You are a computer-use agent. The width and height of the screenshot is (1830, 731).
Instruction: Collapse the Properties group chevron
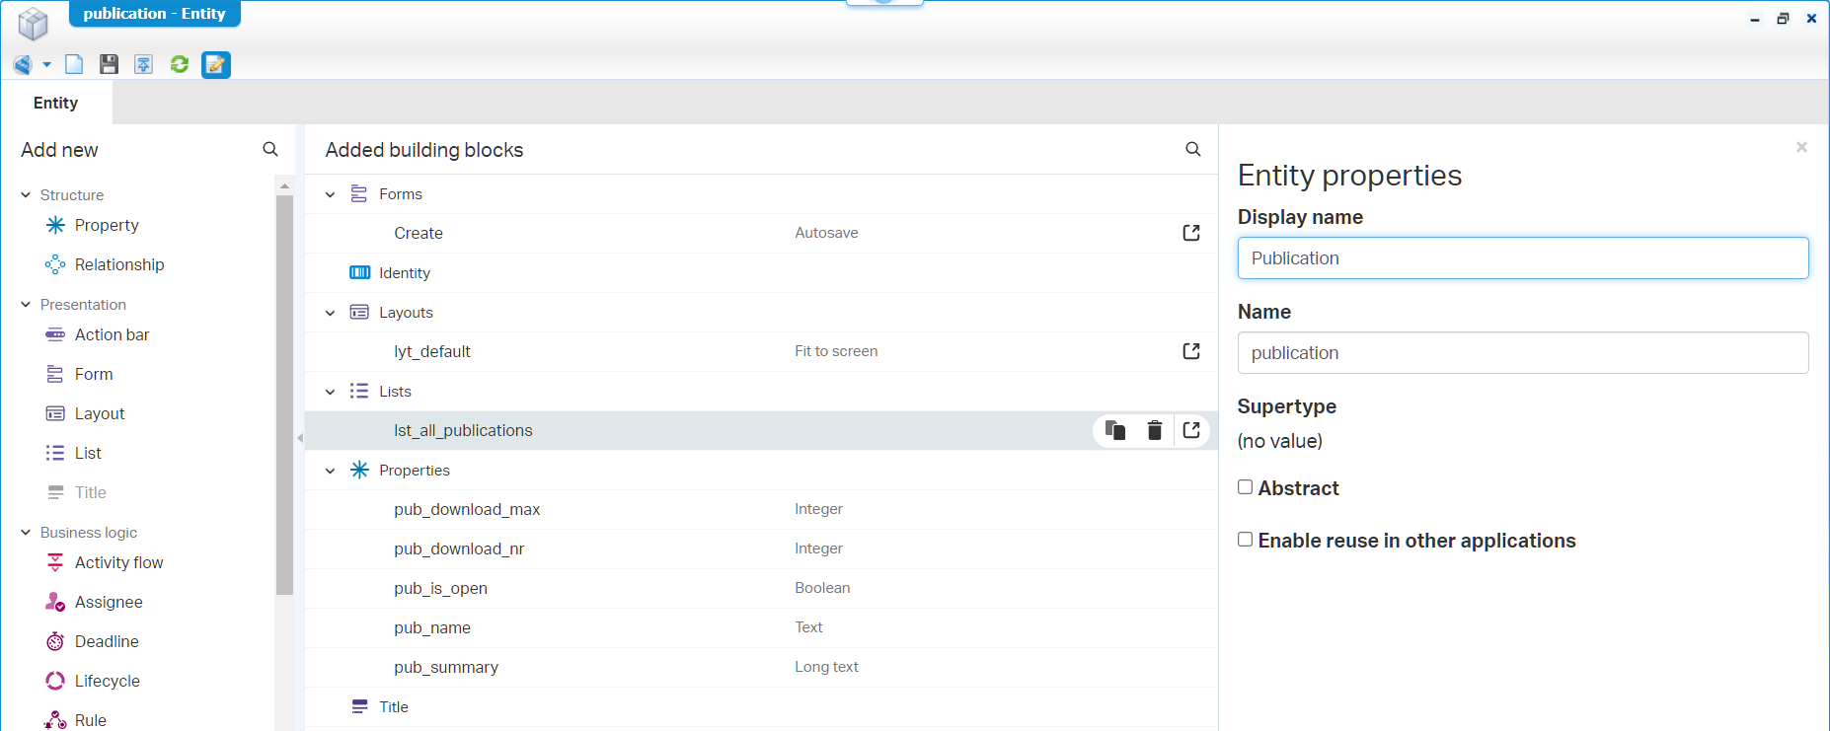point(331,471)
